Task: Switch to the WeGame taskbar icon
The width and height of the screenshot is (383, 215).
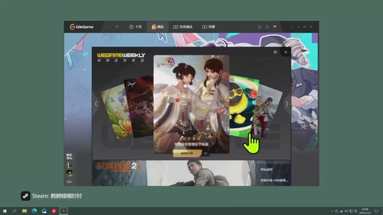Action: pyautogui.click(x=64, y=211)
